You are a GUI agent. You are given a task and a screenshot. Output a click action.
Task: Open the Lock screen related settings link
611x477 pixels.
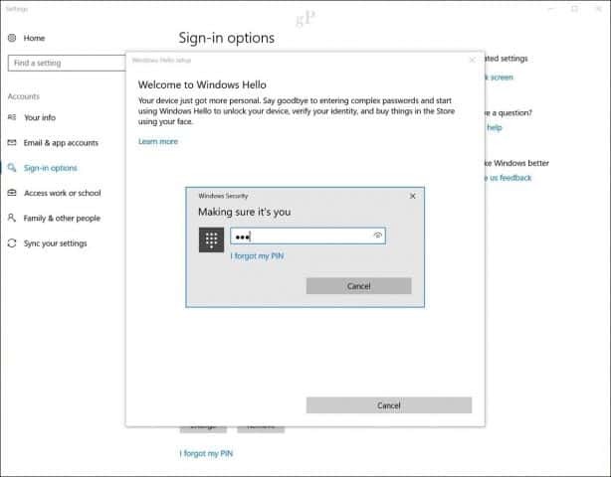click(x=499, y=78)
